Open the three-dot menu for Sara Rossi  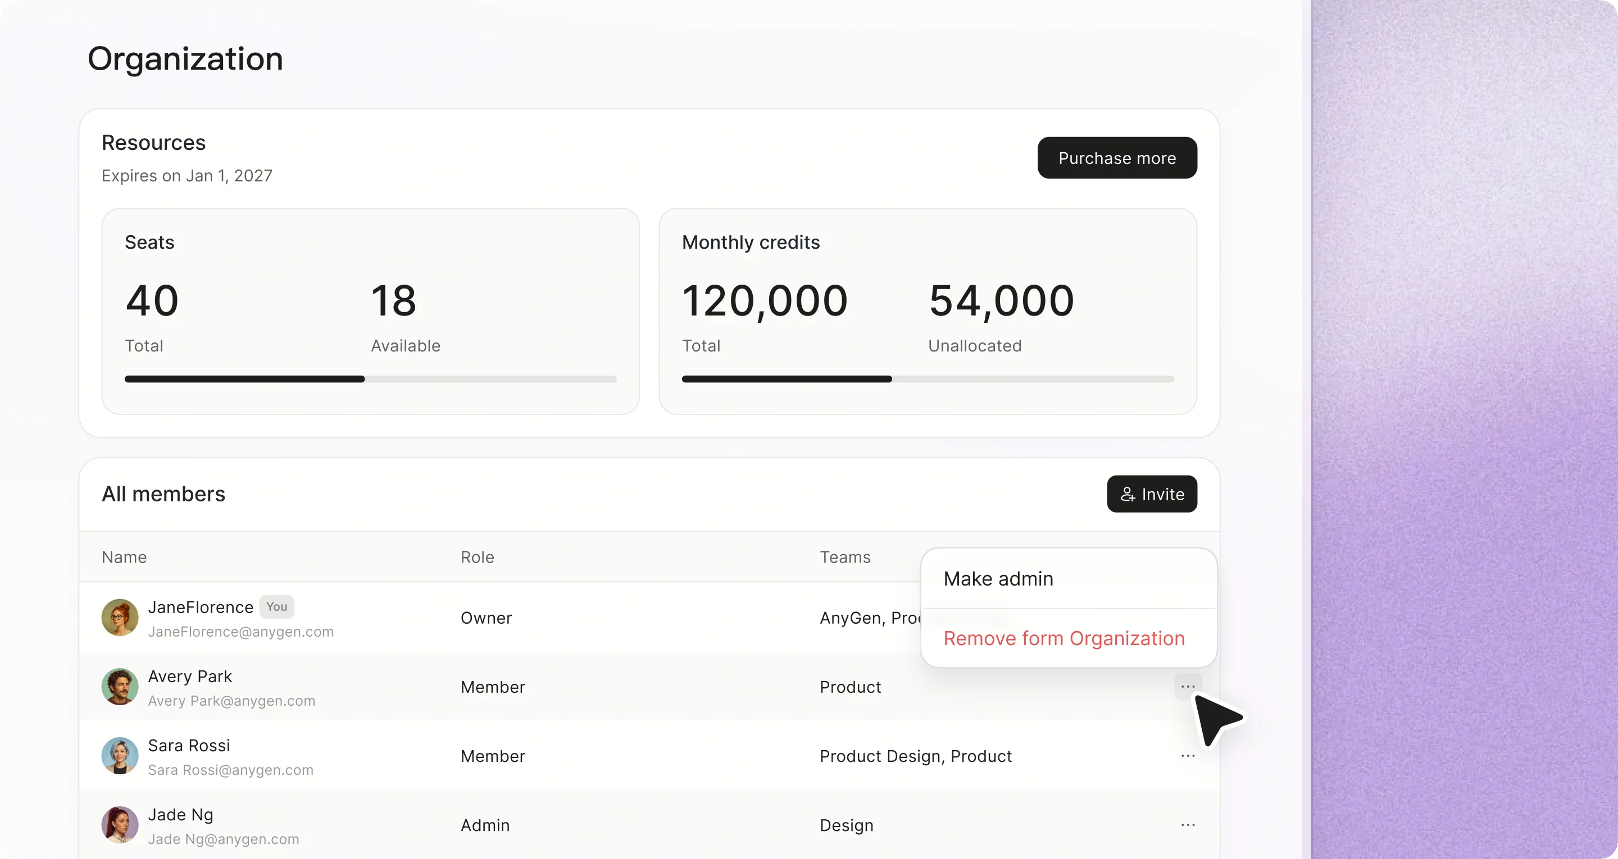click(1187, 755)
